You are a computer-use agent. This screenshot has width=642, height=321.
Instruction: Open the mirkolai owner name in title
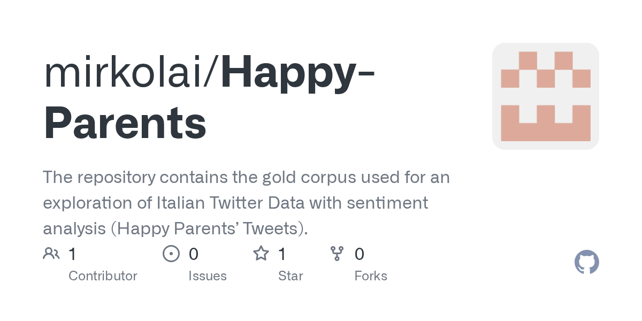[x=128, y=73]
